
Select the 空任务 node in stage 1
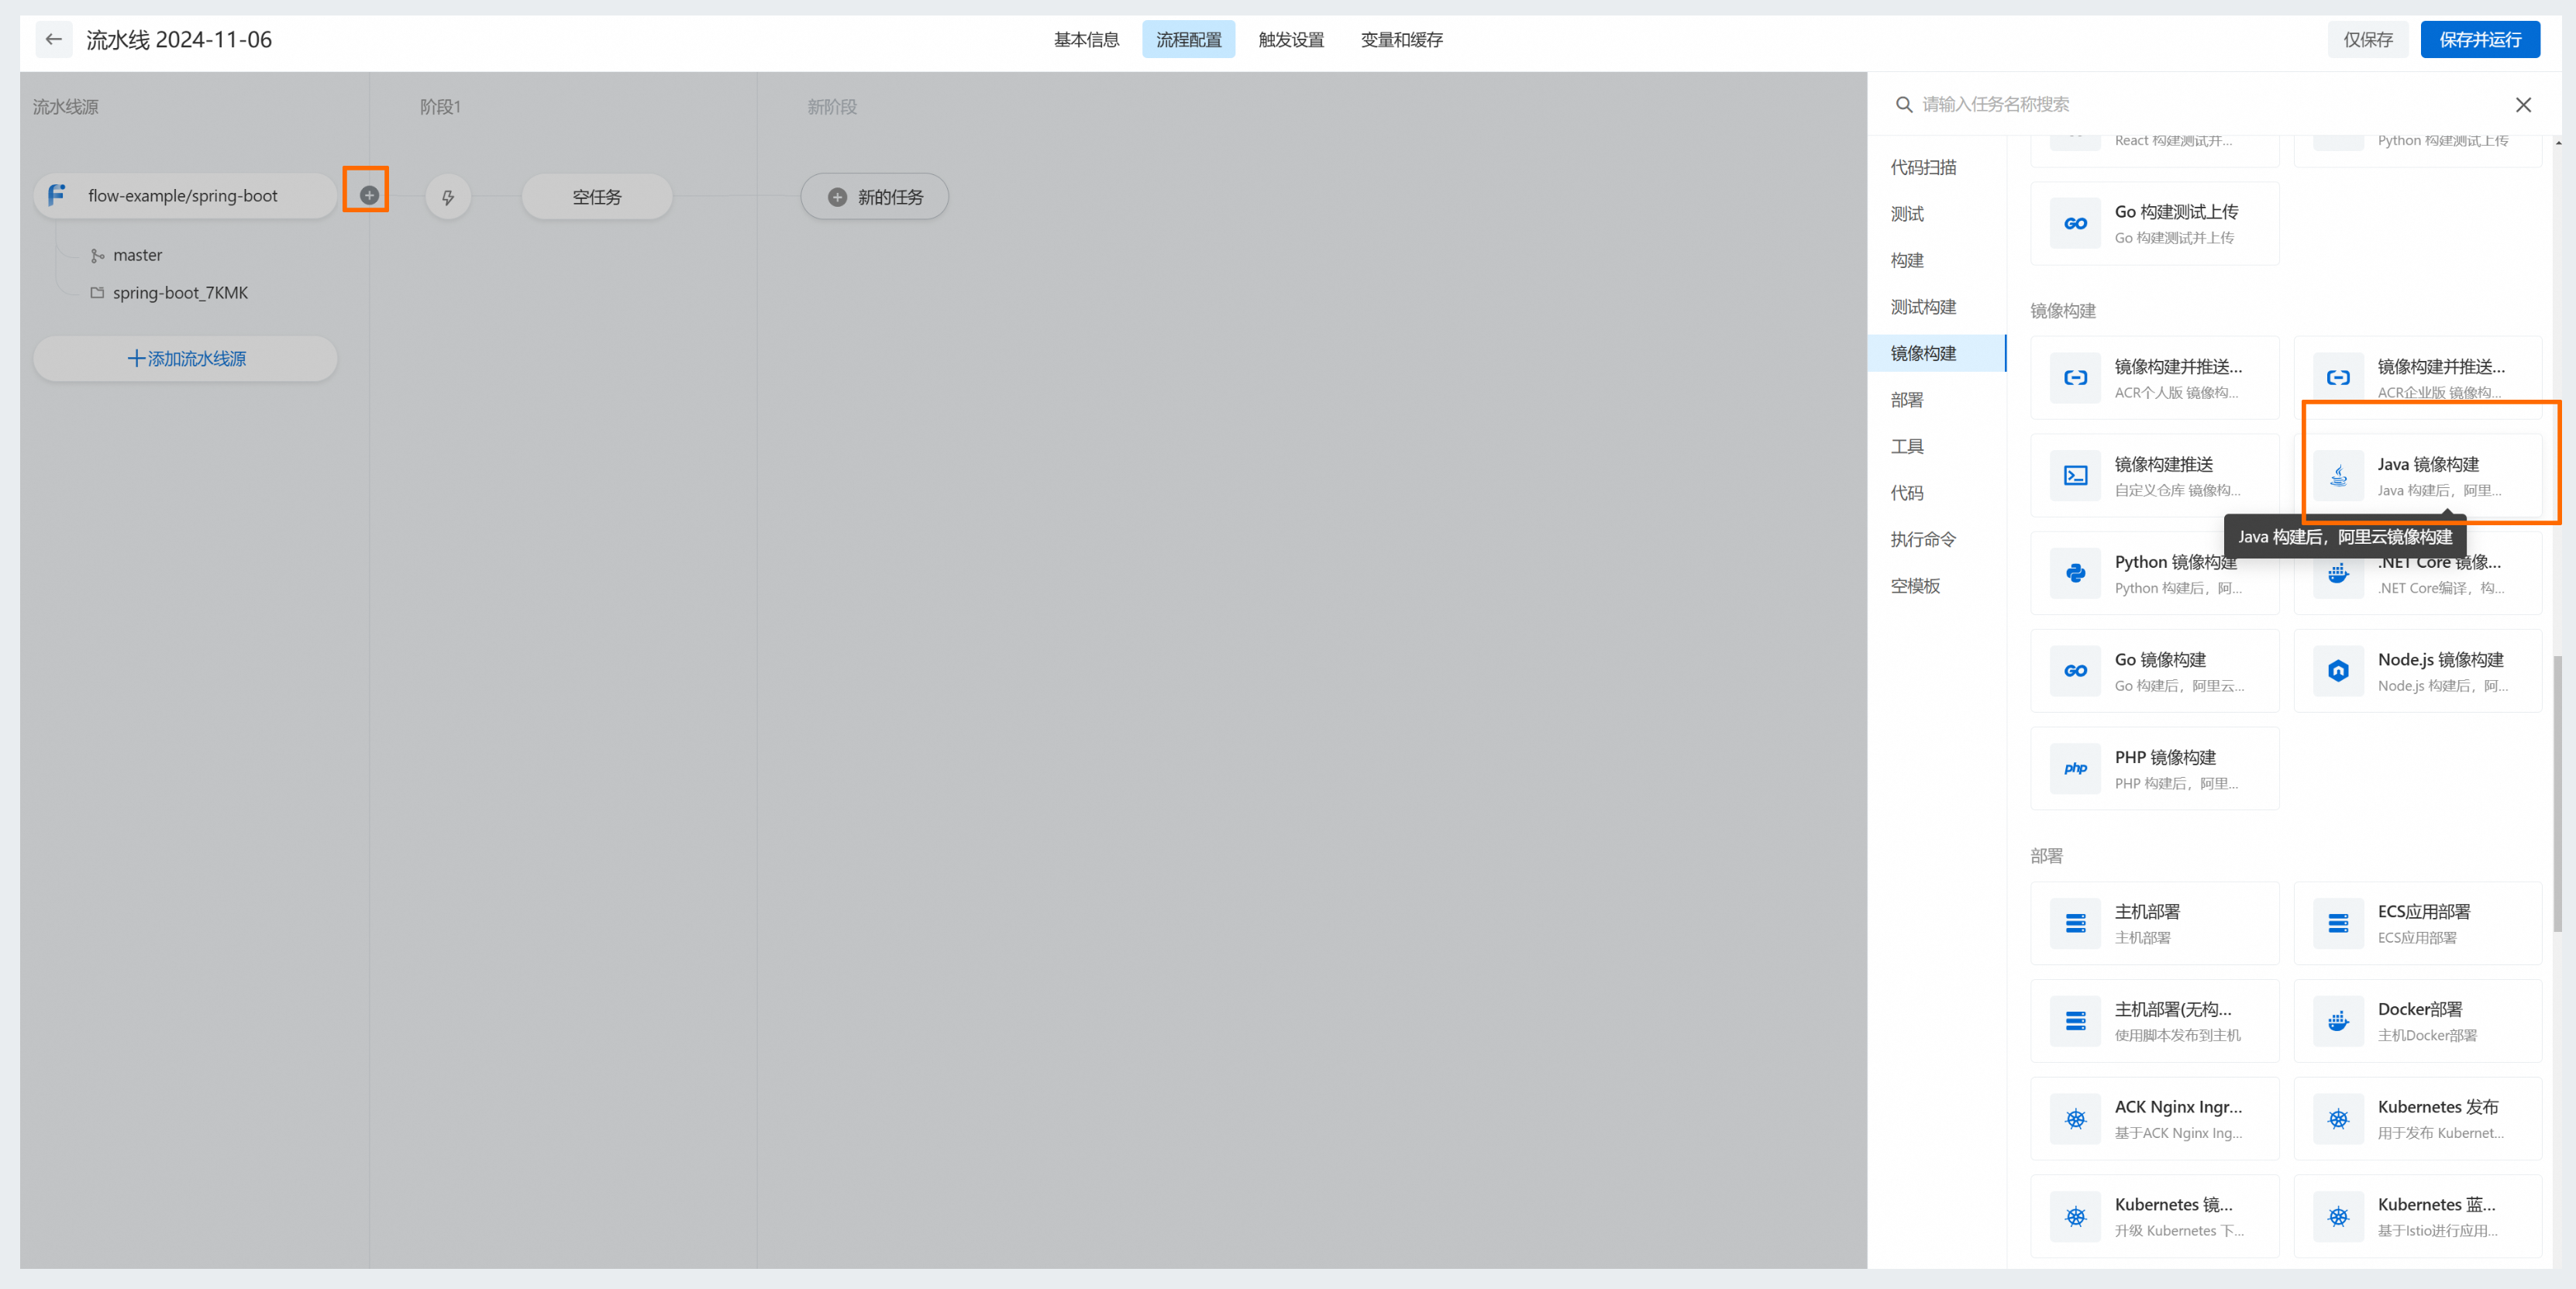point(597,197)
